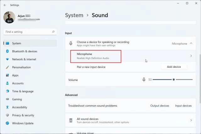Troubleshoot Output devices link
This screenshot has width=201, height=134.
tap(160, 106)
